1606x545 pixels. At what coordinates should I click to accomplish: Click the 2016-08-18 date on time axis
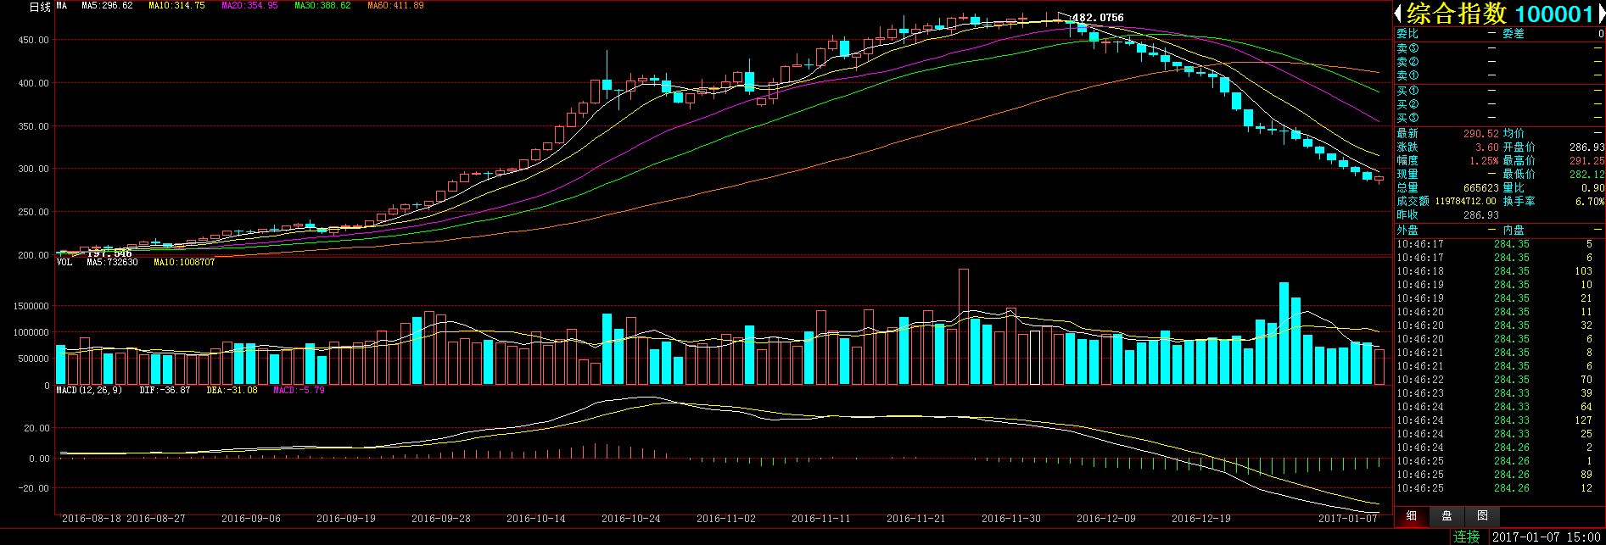(92, 519)
